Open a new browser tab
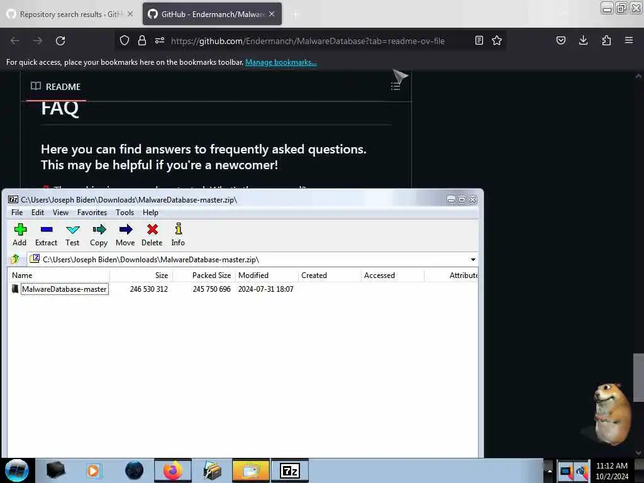644x483 pixels. (296, 14)
